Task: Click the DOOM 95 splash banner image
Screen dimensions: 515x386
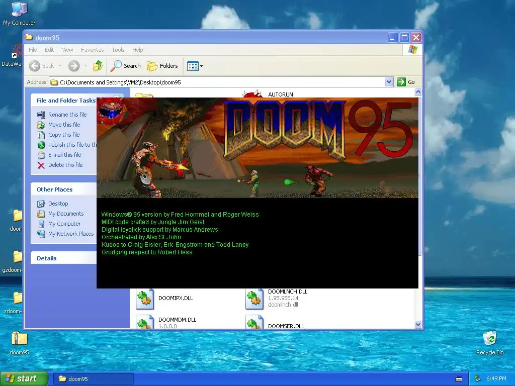Action: (x=257, y=148)
